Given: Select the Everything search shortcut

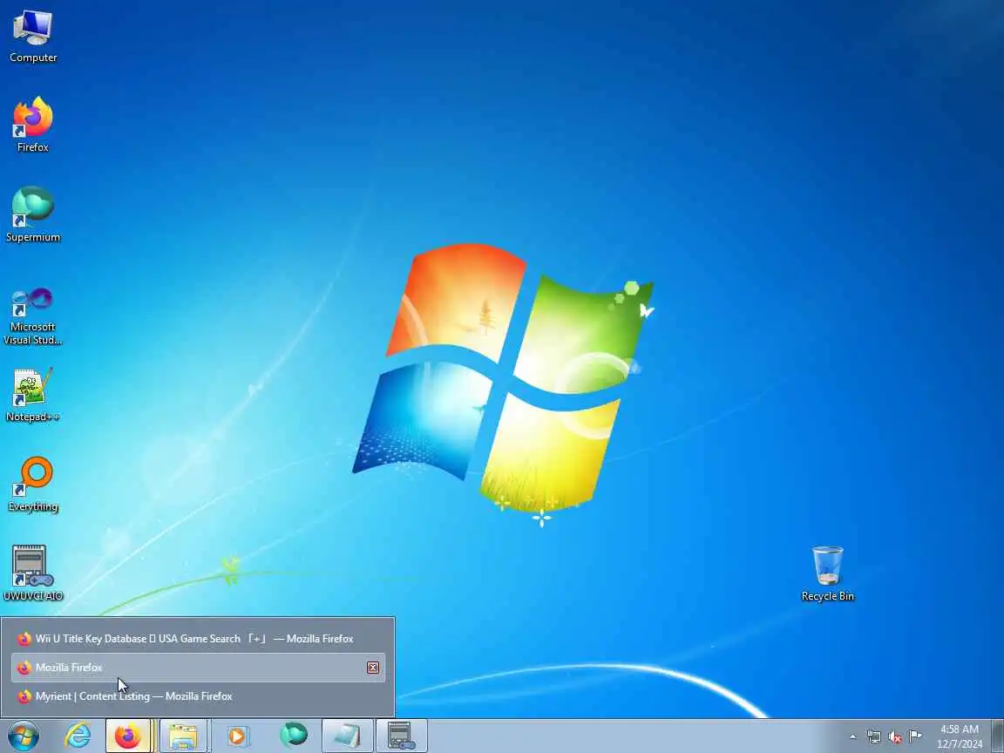Looking at the screenshot, I should click(32, 485).
